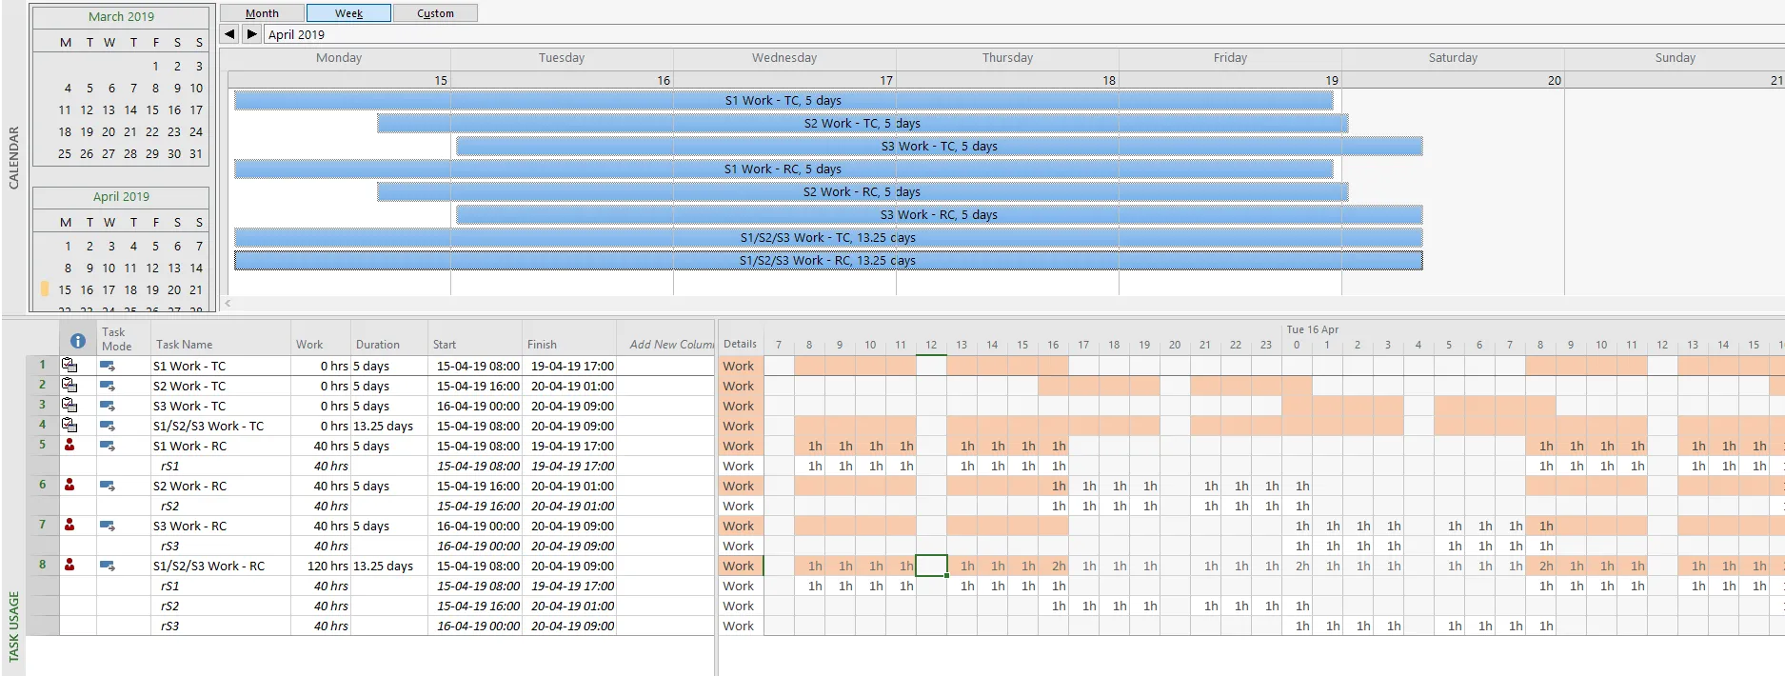The image size is (1785, 676).
Task: Go to next week arrow
Action: click(x=251, y=33)
